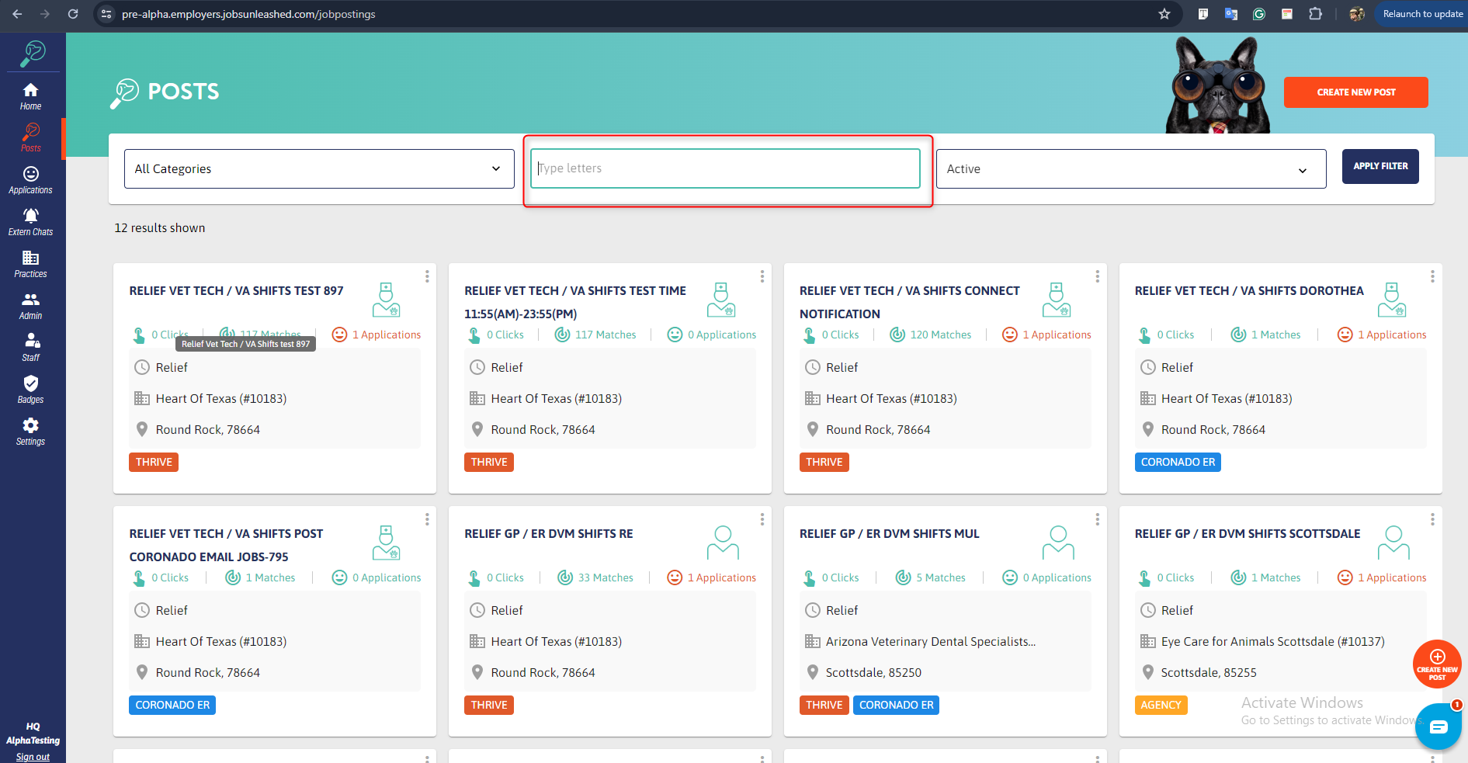Image resolution: width=1468 pixels, height=763 pixels.
Task: Bookmark this page with star icon
Action: coord(1164,14)
